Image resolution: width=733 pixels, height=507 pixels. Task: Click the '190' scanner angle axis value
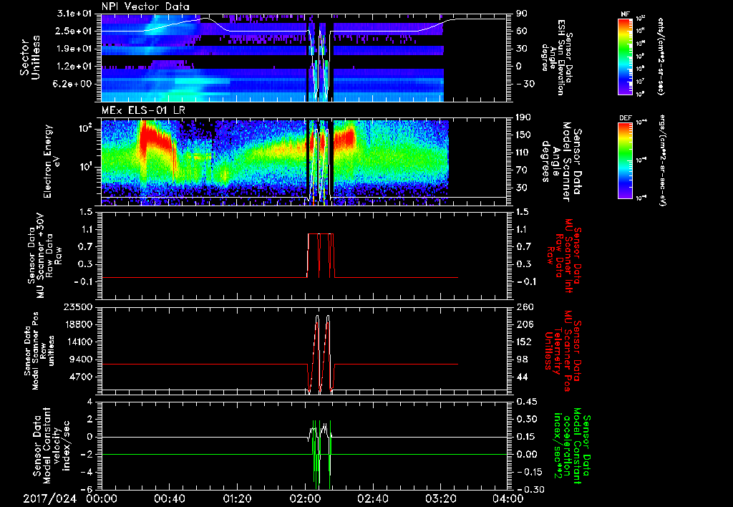525,117
